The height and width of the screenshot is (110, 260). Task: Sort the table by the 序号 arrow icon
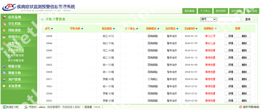(52, 29)
